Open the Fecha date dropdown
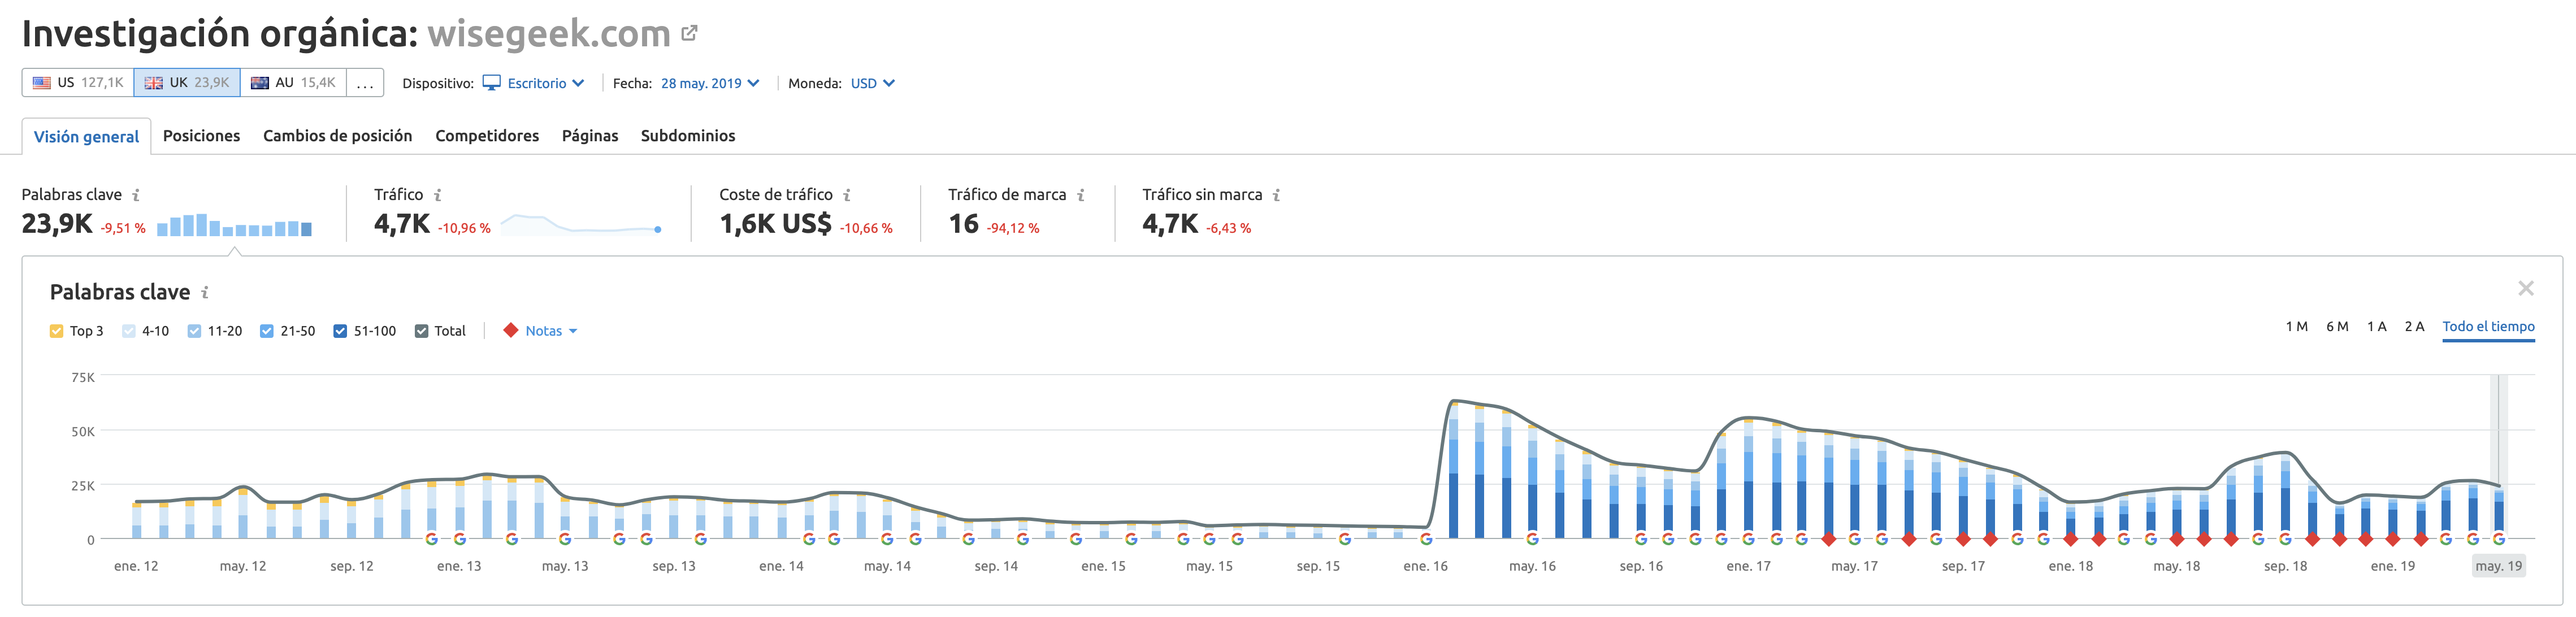Viewport: 2576px width, 617px height. (710, 83)
